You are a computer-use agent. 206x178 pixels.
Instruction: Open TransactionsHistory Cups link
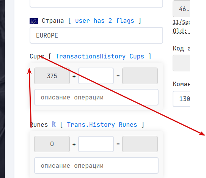pyautogui.click(x=100, y=57)
